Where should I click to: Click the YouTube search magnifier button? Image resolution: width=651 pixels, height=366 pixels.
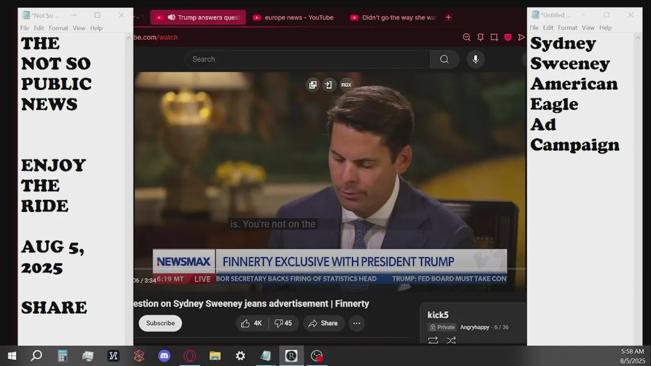(444, 59)
